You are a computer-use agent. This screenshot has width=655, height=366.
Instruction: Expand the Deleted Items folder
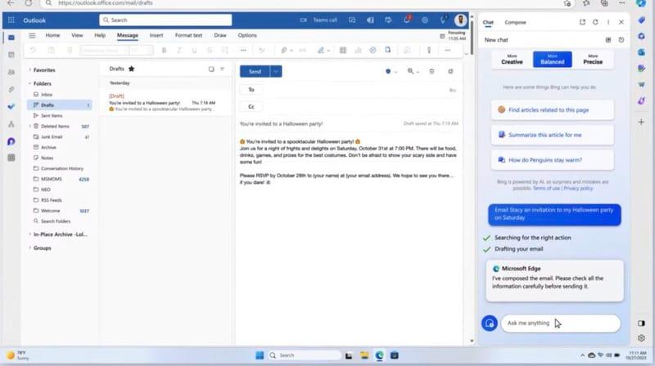30,126
